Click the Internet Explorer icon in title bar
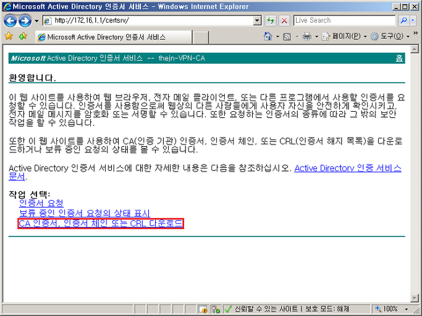 7,6
